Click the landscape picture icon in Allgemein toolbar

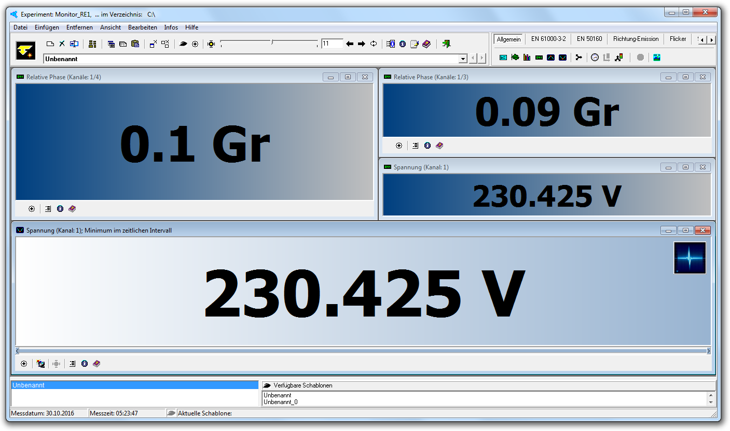657,58
